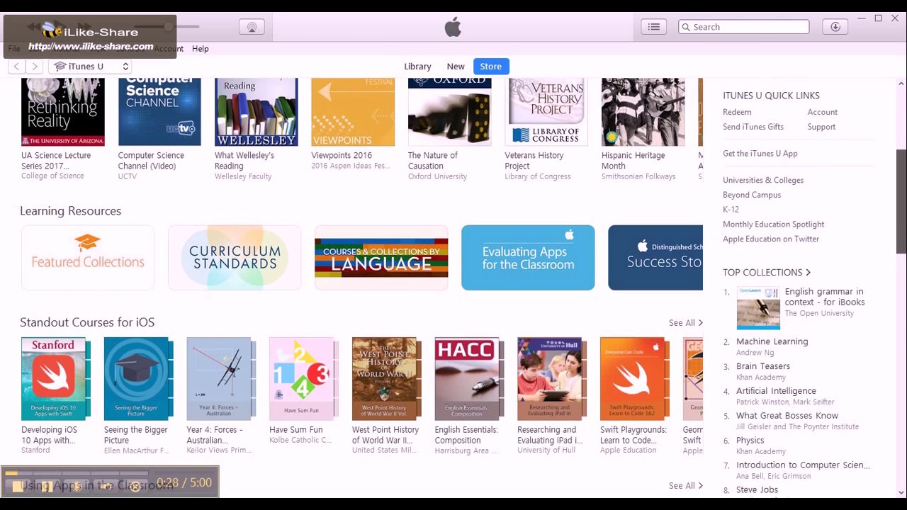This screenshot has width=907, height=510.
Task: Open Seeing the Bigger Picture course icon
Action: [x=139, y=379]
